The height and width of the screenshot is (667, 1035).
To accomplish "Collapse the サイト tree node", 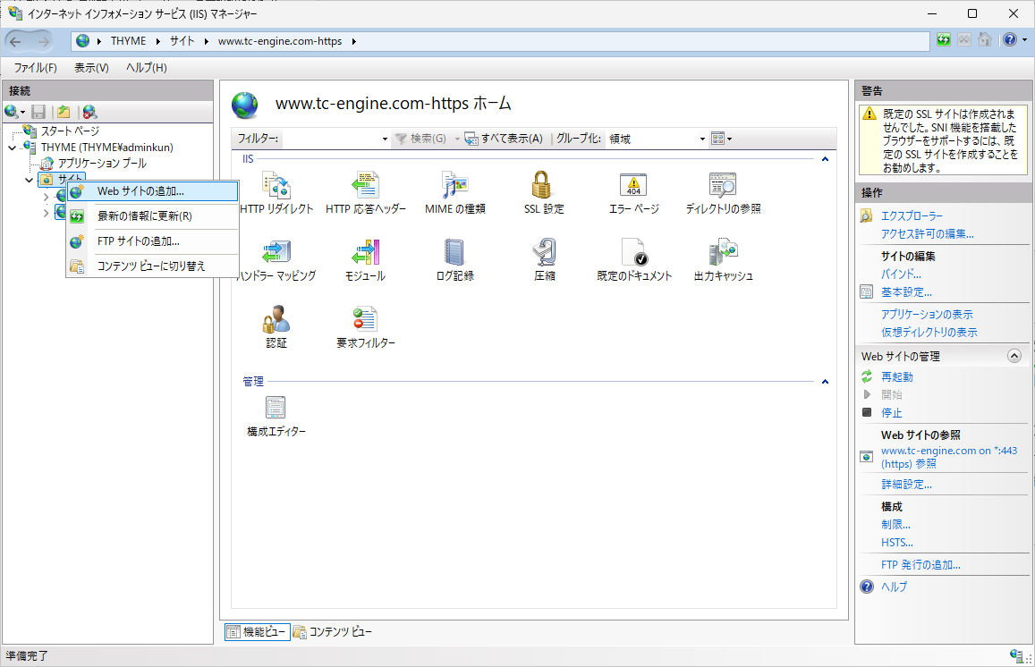I will pyautogui.click(x=29, y=180).
